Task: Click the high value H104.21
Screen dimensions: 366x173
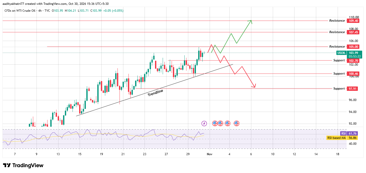Action: tap(71, 11)
